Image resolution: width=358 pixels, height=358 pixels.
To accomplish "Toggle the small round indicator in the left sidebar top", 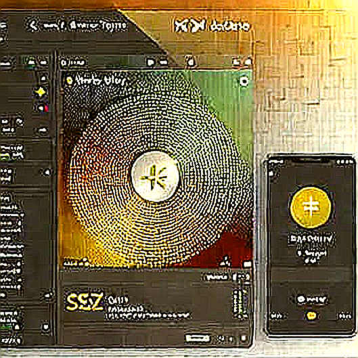I will pyautogui.click(x=43, y=79).
